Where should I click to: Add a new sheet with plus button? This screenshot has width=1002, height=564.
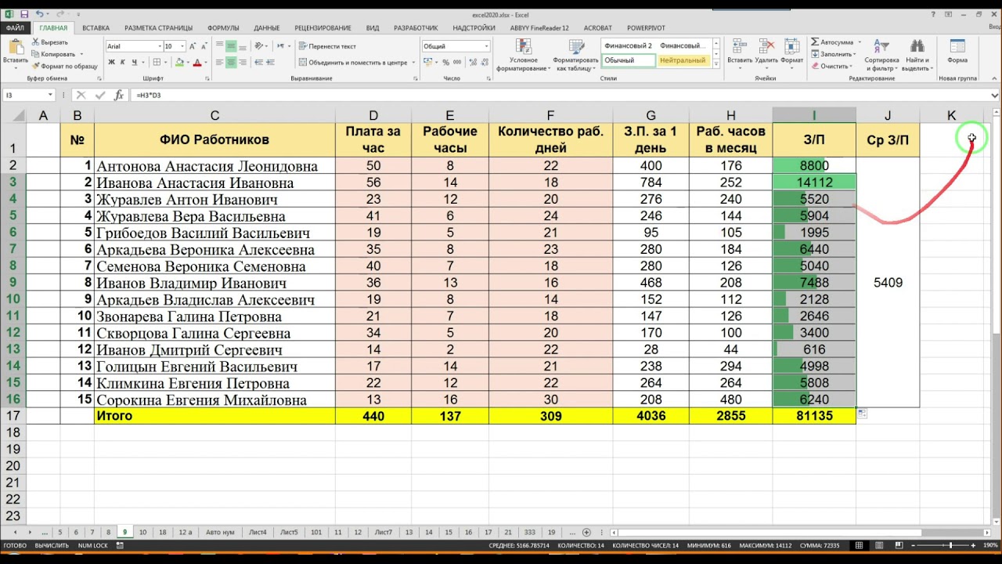pyautogui.click(x=586, y=532)
